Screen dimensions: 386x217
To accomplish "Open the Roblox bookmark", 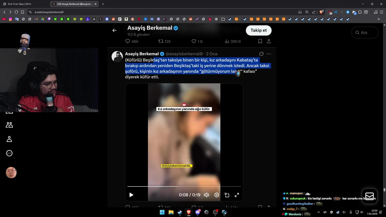I will (x=107, y=19).
